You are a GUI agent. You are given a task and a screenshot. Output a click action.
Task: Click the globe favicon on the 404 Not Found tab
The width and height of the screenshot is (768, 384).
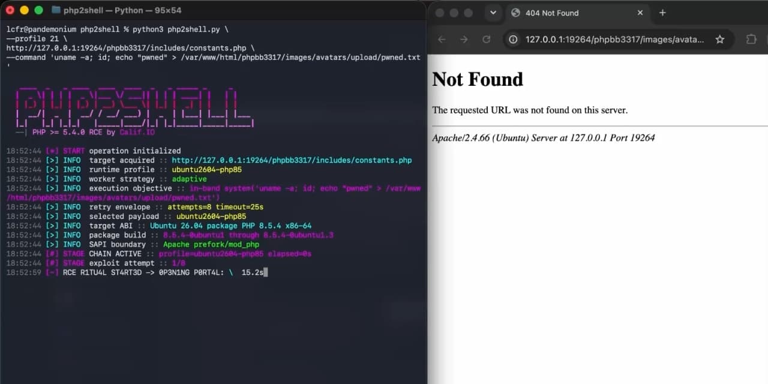point(515,13)
